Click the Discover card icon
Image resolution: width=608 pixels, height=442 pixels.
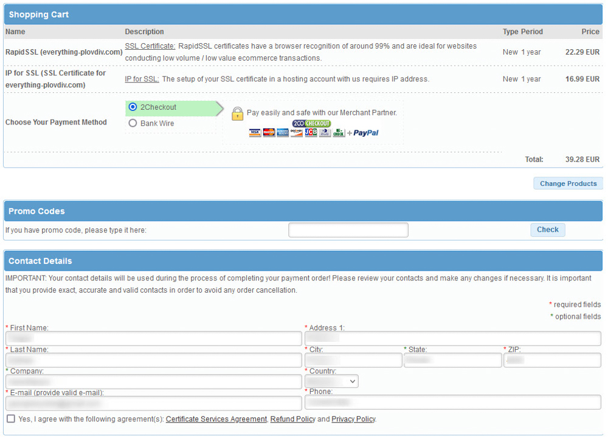(x=296, y=132)
